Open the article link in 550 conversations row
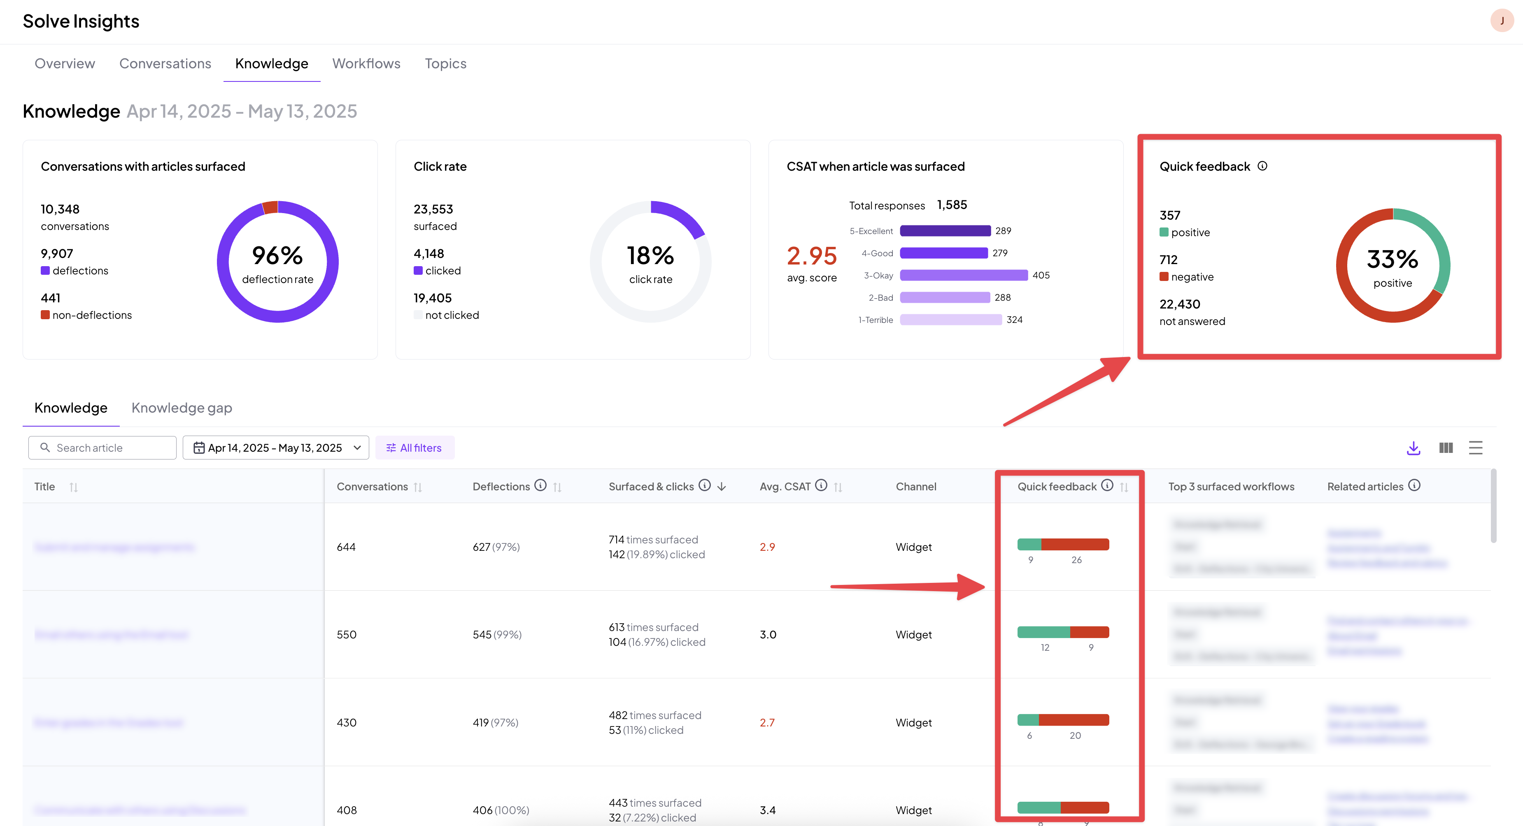 pyautogui.click(x=111, y=635)
